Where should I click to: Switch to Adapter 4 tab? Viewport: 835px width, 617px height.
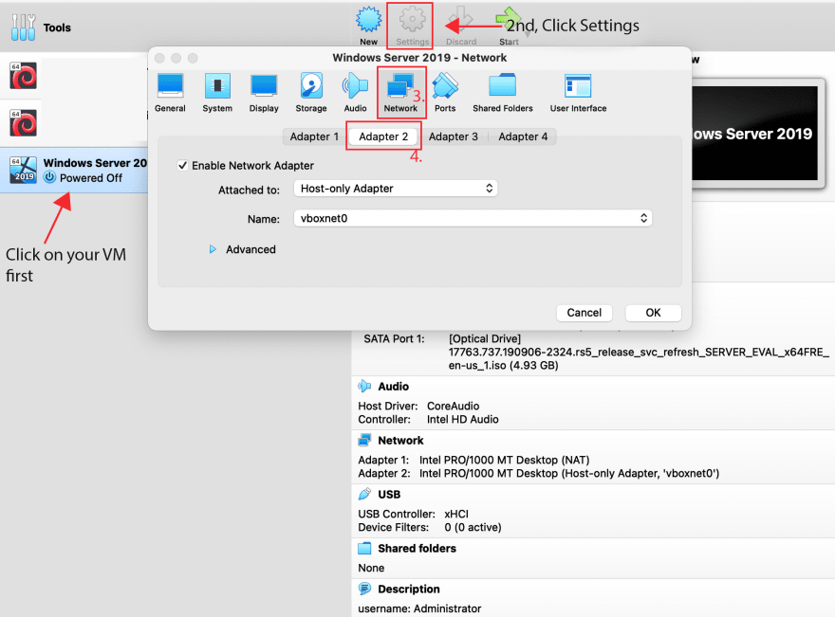coord(523,136)
